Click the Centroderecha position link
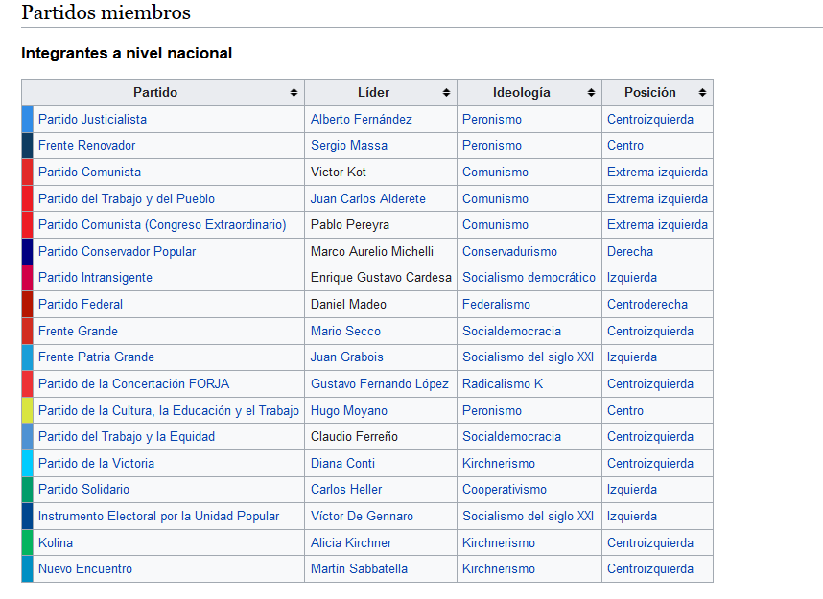Screen dimensions: 823x599 (x=647, y=305)
